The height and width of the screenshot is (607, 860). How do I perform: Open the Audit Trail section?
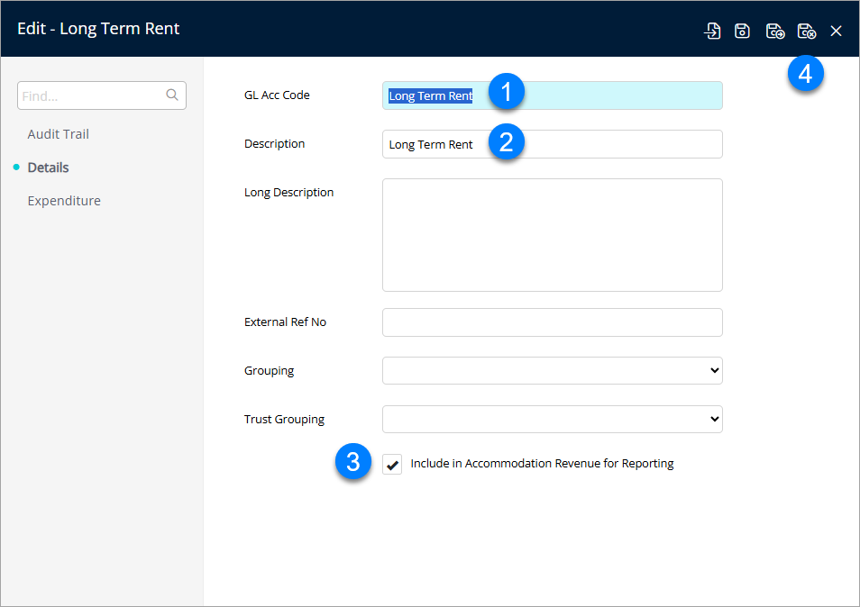tap(59, 134)
